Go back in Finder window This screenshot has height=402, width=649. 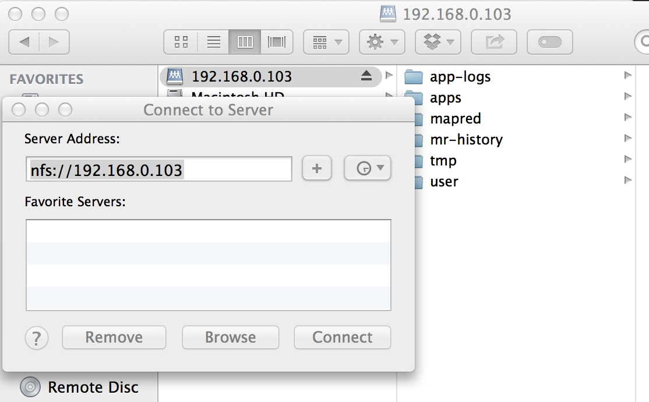pos(24,42)
